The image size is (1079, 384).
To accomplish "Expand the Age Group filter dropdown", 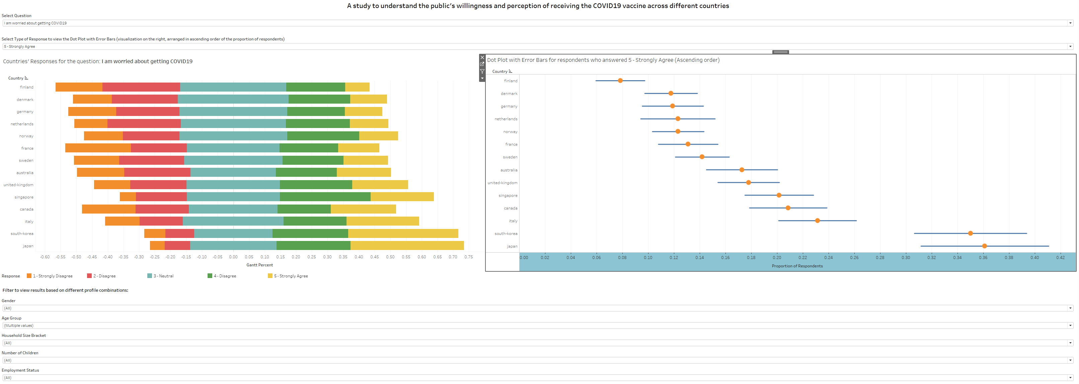I will pos(1070,326).
